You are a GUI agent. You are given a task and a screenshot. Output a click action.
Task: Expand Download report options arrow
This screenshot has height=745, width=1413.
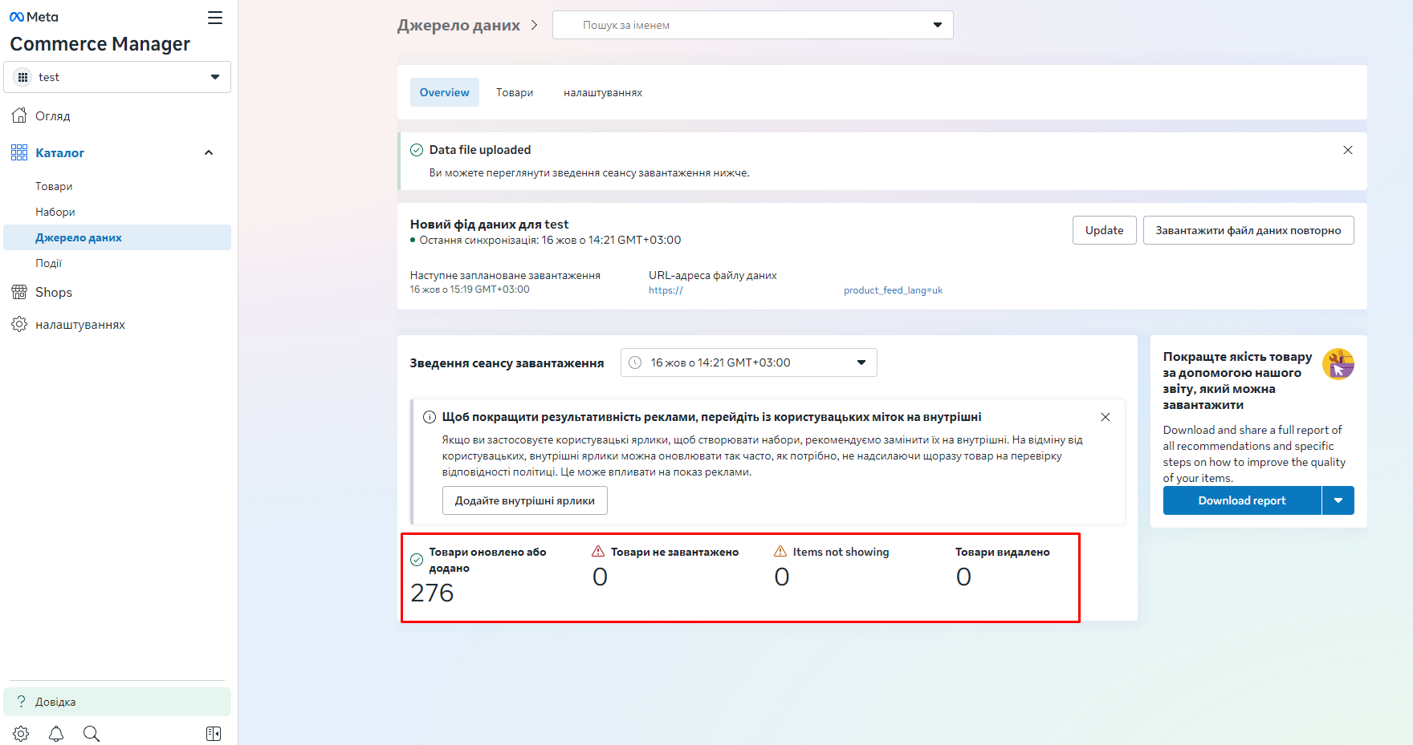[x=1338, y=500]
